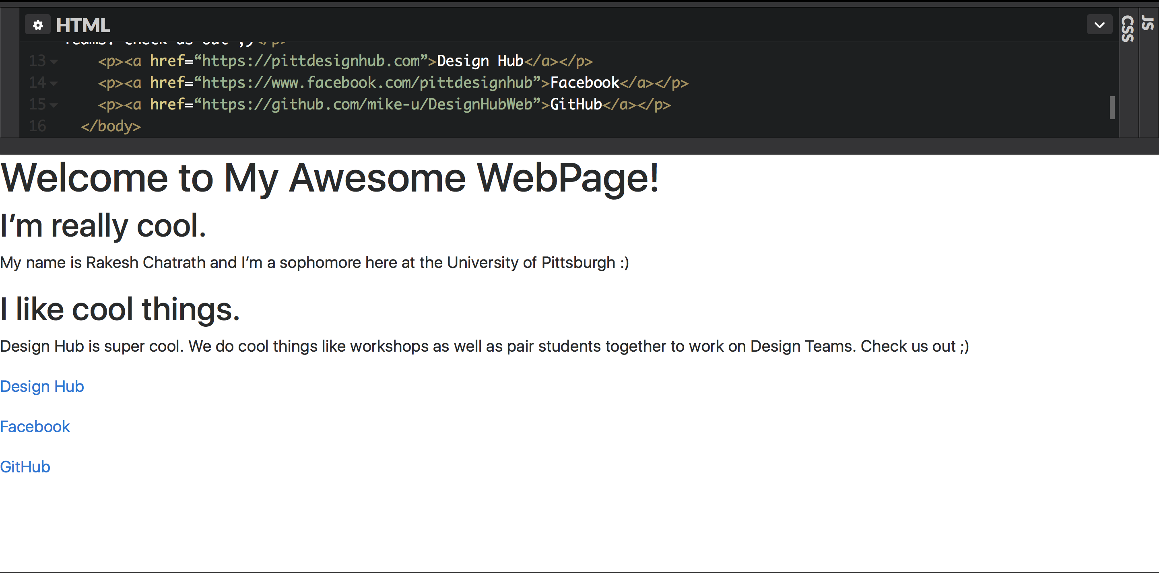Click line number 16 in gutter

(37, 126)
